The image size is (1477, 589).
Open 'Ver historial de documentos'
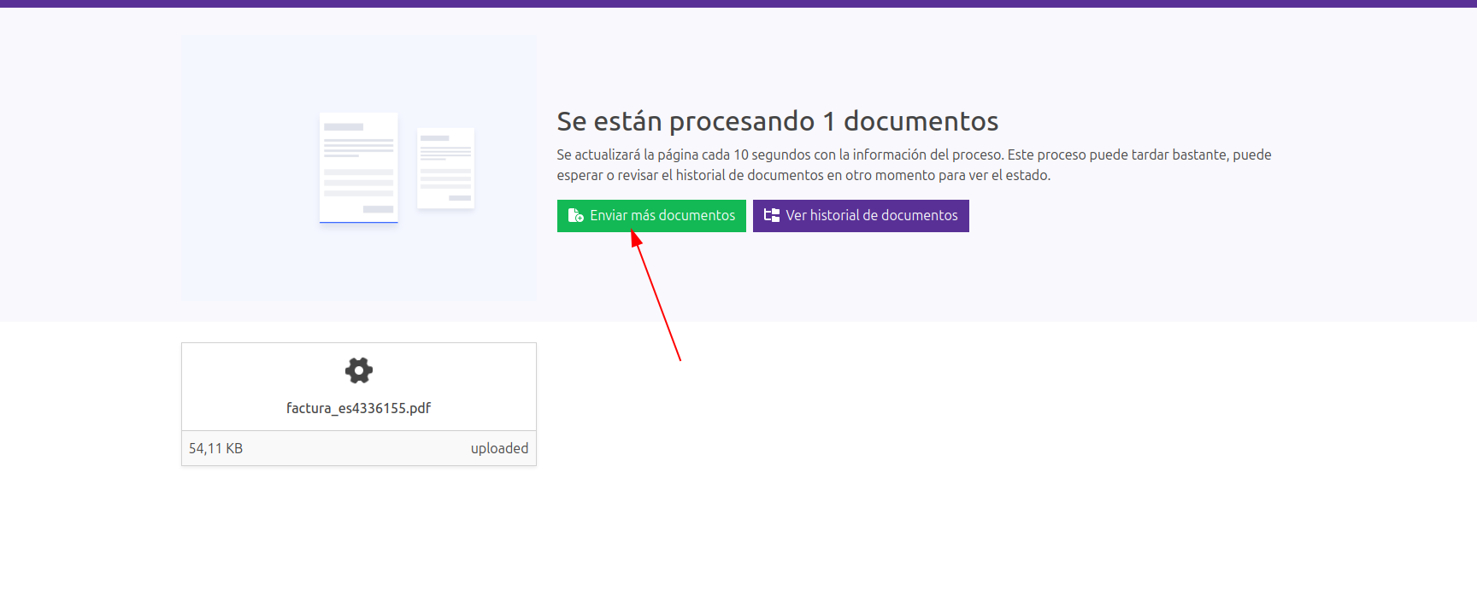coord(861,216)
